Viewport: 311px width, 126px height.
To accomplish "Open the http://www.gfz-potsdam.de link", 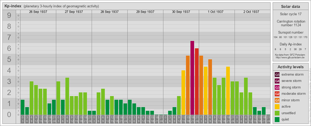I will [x=290, y=57].
